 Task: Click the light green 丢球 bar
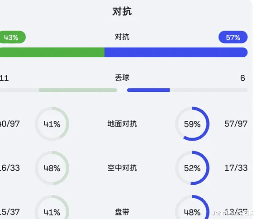pos(78,90)
